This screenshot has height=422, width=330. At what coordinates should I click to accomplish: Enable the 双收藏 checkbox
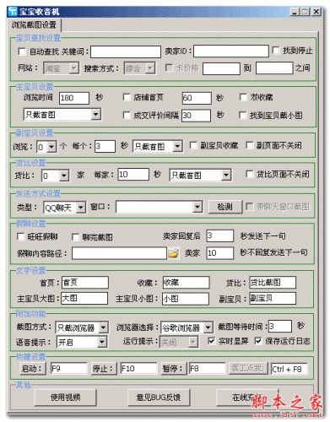[x=243, y=97]
